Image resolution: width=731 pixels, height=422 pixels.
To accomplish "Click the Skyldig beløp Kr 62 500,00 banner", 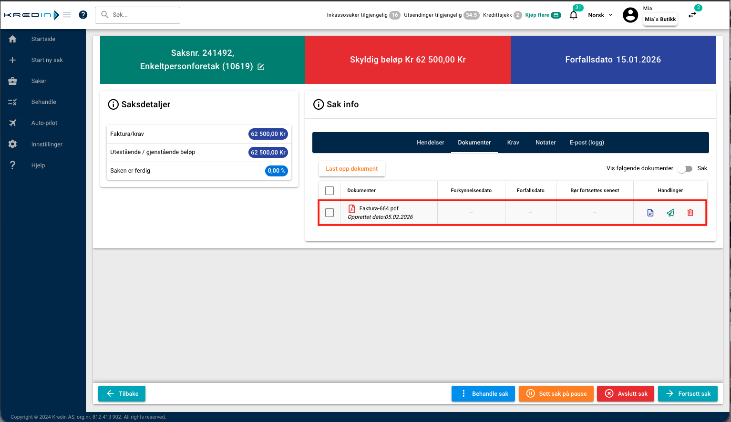I will pos(408,60).
